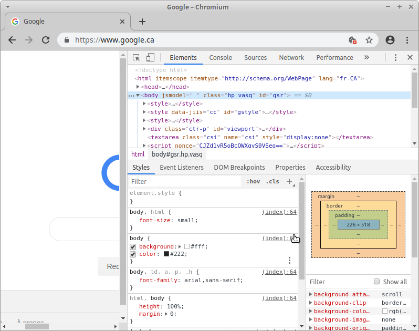Close the DevTools panel
The image size is (419, 331).
click(x=410, y=58)
